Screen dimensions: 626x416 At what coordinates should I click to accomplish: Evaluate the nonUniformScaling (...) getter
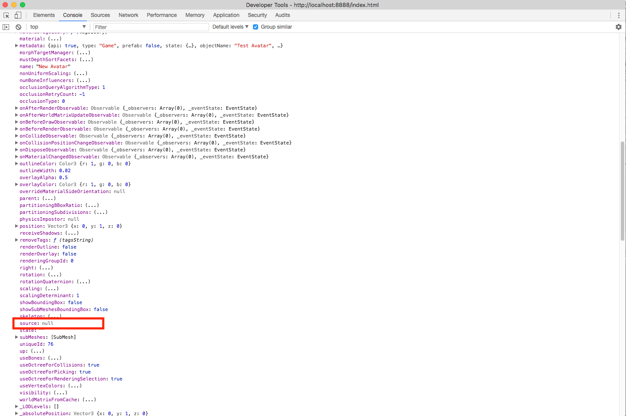coord(81,73)
